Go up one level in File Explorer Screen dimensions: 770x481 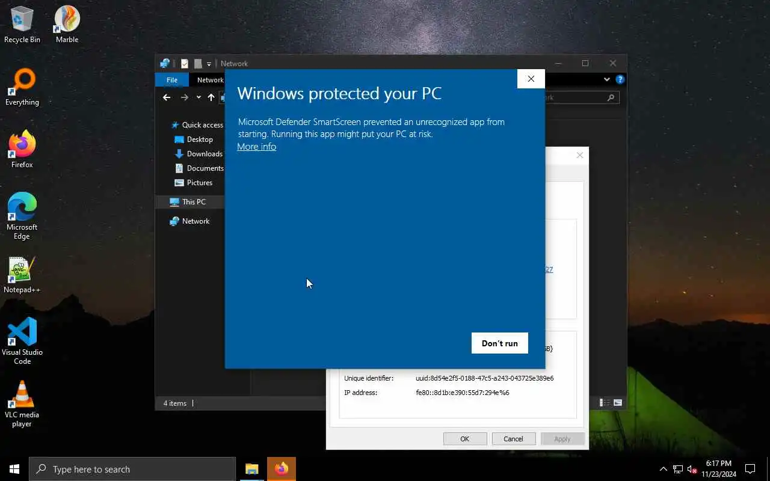tap(211, 97)
